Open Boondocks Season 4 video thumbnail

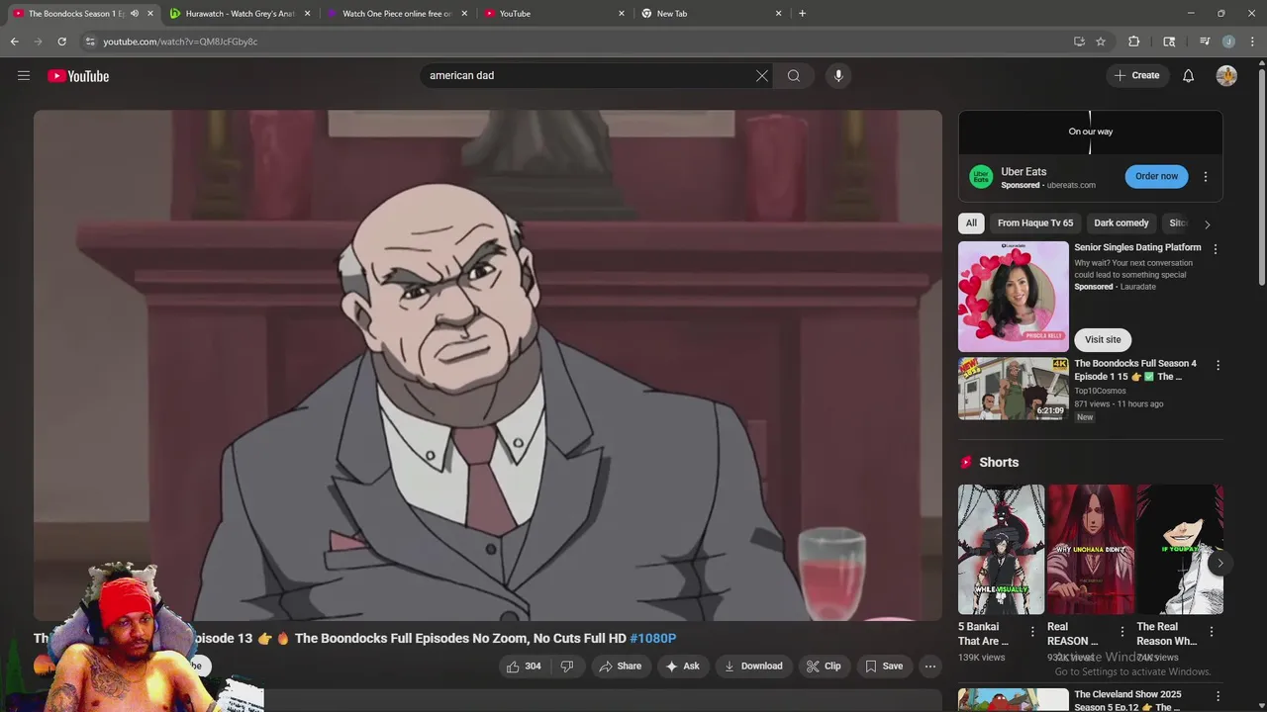[1014, 389]
